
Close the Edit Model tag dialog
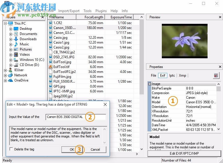click(105, 104)
